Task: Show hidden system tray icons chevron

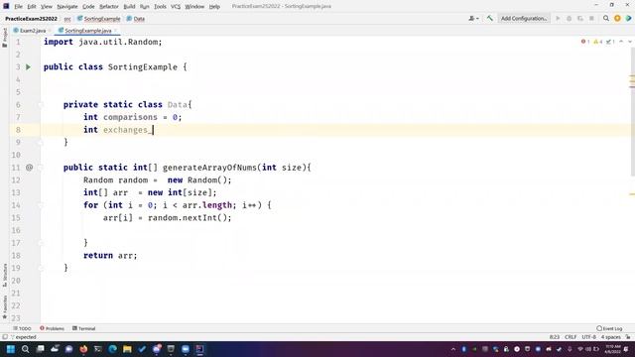Action: click(x=453, y=349)
